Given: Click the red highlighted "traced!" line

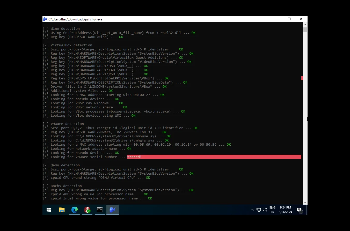Looking at the screenshot, I should [214, 157].
